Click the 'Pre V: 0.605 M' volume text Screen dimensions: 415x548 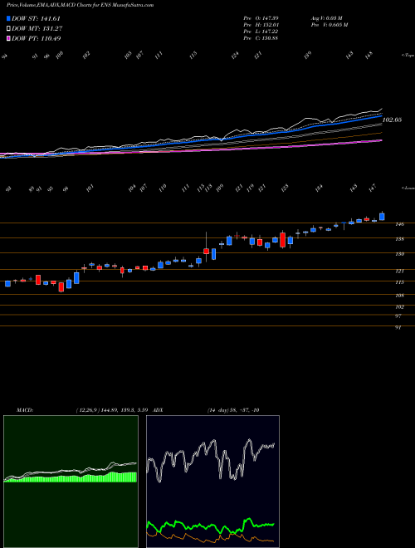[x=329, y=25]
